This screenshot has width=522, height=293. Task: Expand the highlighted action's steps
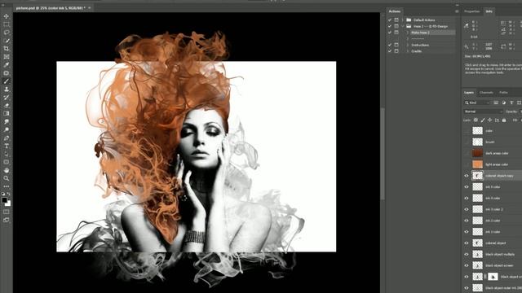coord(408,33)
